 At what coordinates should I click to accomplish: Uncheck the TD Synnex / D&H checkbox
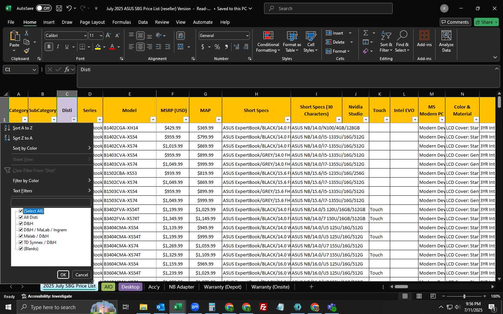(21, 242)
